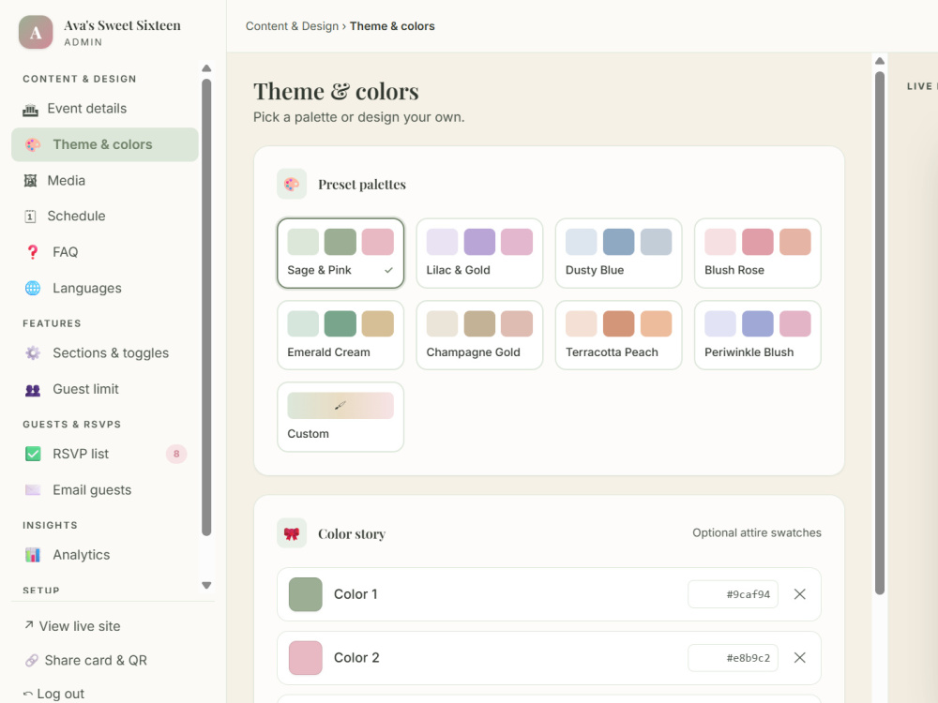Click the avatar letter A logo
Image resolution: width=938 pixels, height=703 pixels.
click(36, 32)
